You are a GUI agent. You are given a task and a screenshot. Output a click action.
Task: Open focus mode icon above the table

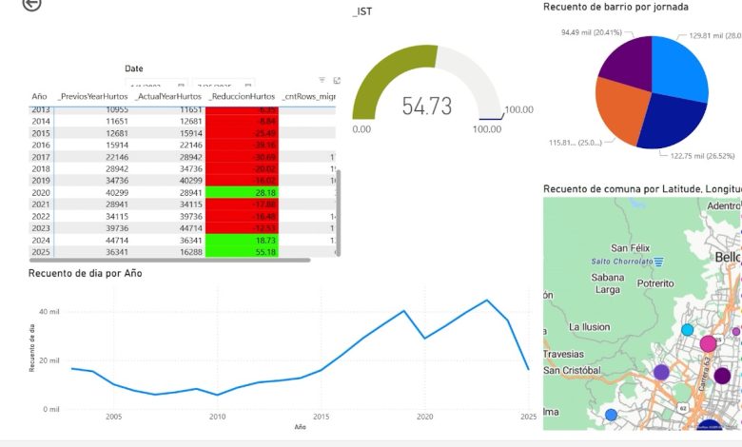336,81
